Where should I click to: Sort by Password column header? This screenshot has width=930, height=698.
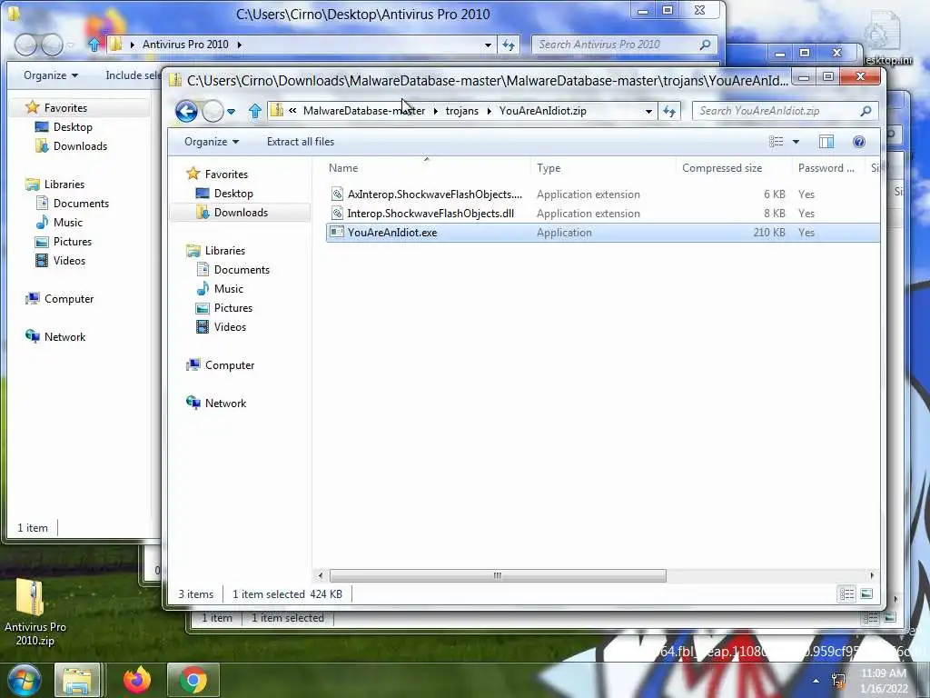point(828,168)
